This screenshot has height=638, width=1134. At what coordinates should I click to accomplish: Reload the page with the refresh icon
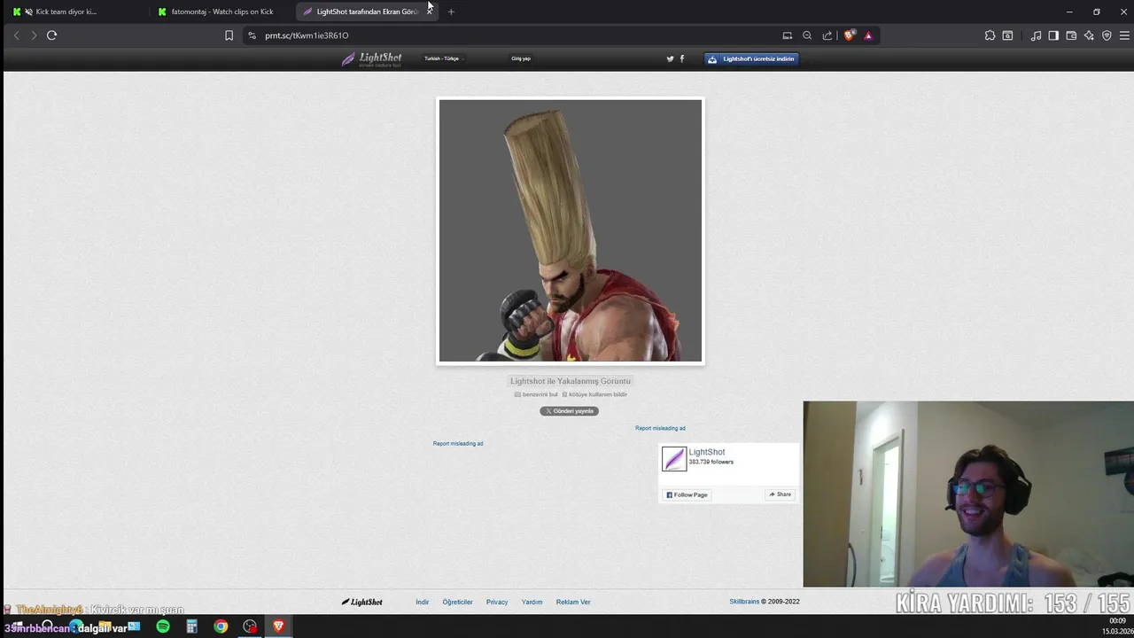pos(51,35)
